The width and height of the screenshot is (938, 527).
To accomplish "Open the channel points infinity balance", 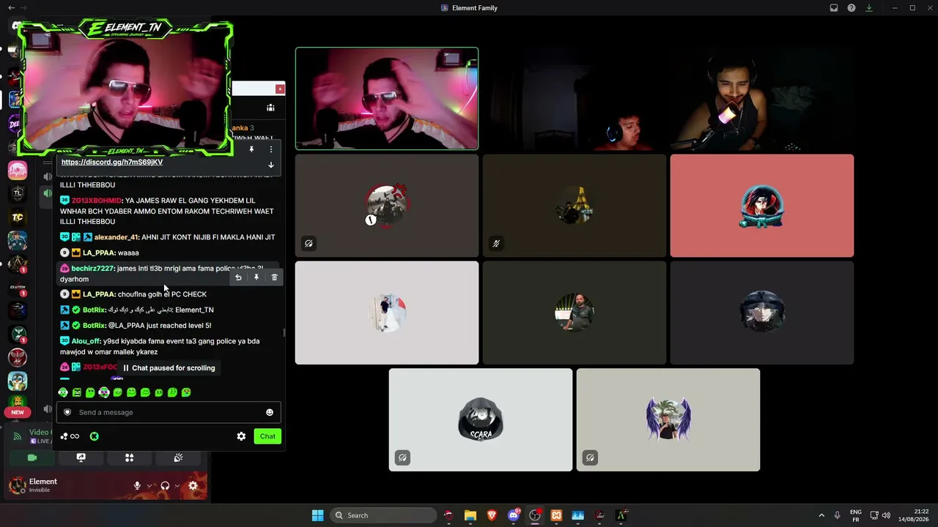I will [x=70, y=436].
